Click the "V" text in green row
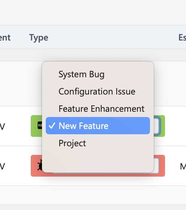 click(x=2, y=127)
